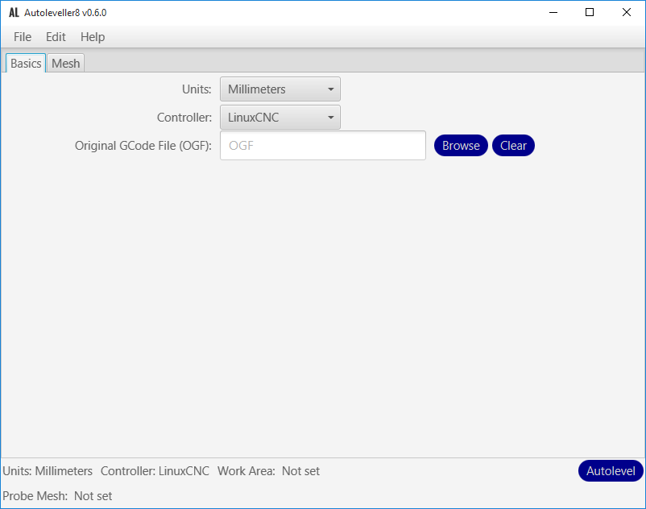Select the Basics tab
The height and width of the screenshot is (509, 646).
point(26,63)
